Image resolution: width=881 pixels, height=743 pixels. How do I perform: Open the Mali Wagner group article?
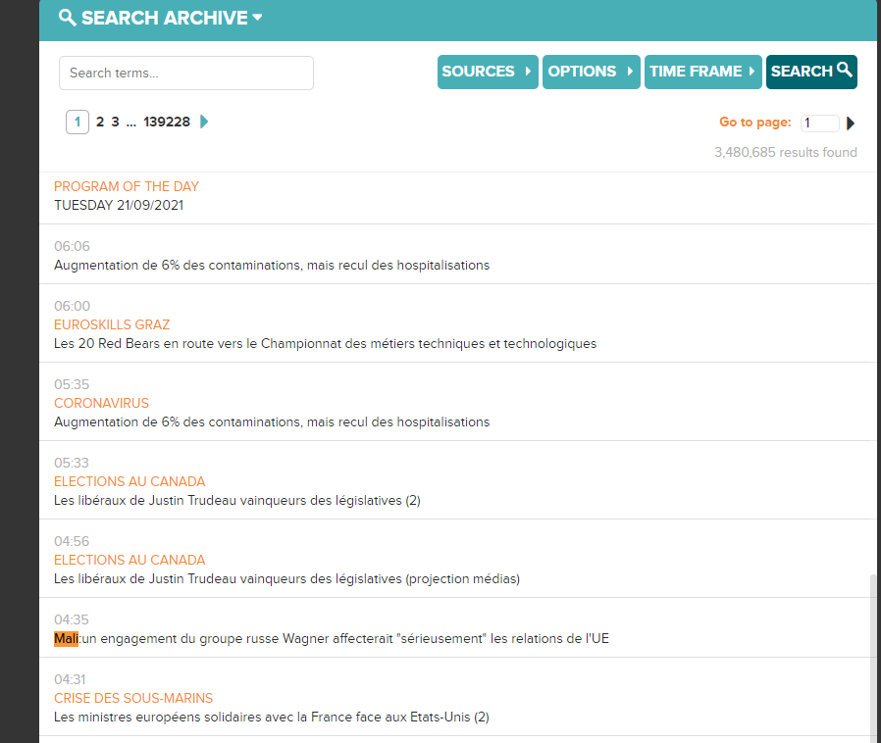332,638
